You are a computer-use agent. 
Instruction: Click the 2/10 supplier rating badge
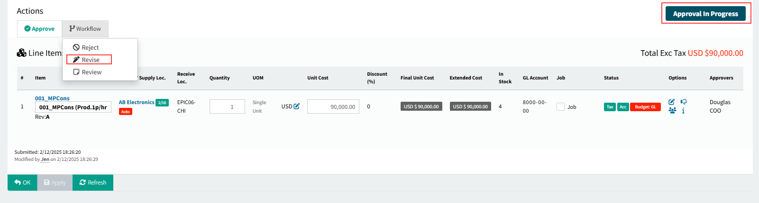[x=162, y=103]
